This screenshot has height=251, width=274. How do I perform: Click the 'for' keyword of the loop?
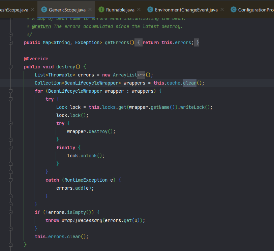39,91
